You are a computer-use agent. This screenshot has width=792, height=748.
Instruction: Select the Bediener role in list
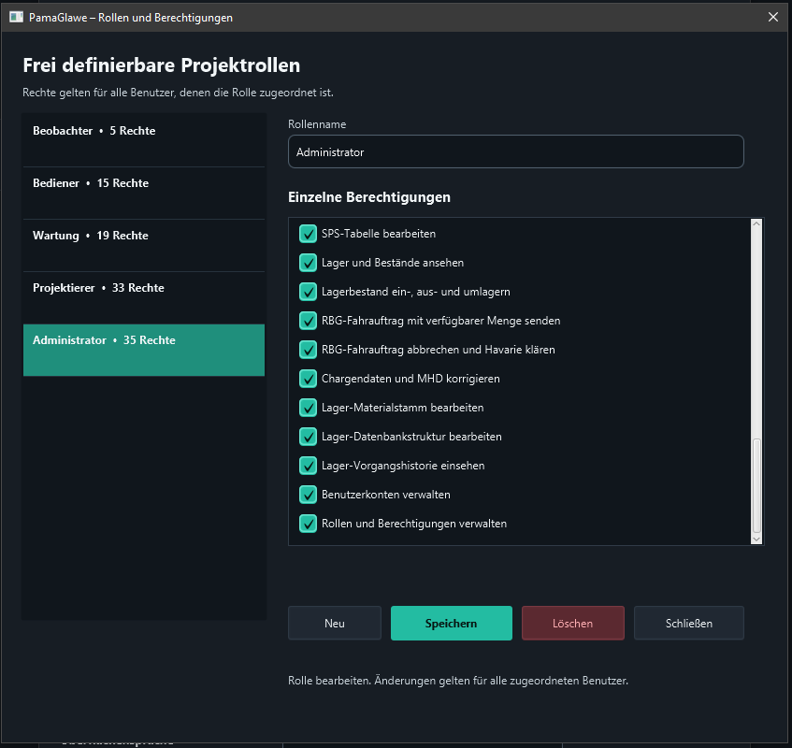pos(144,193)
